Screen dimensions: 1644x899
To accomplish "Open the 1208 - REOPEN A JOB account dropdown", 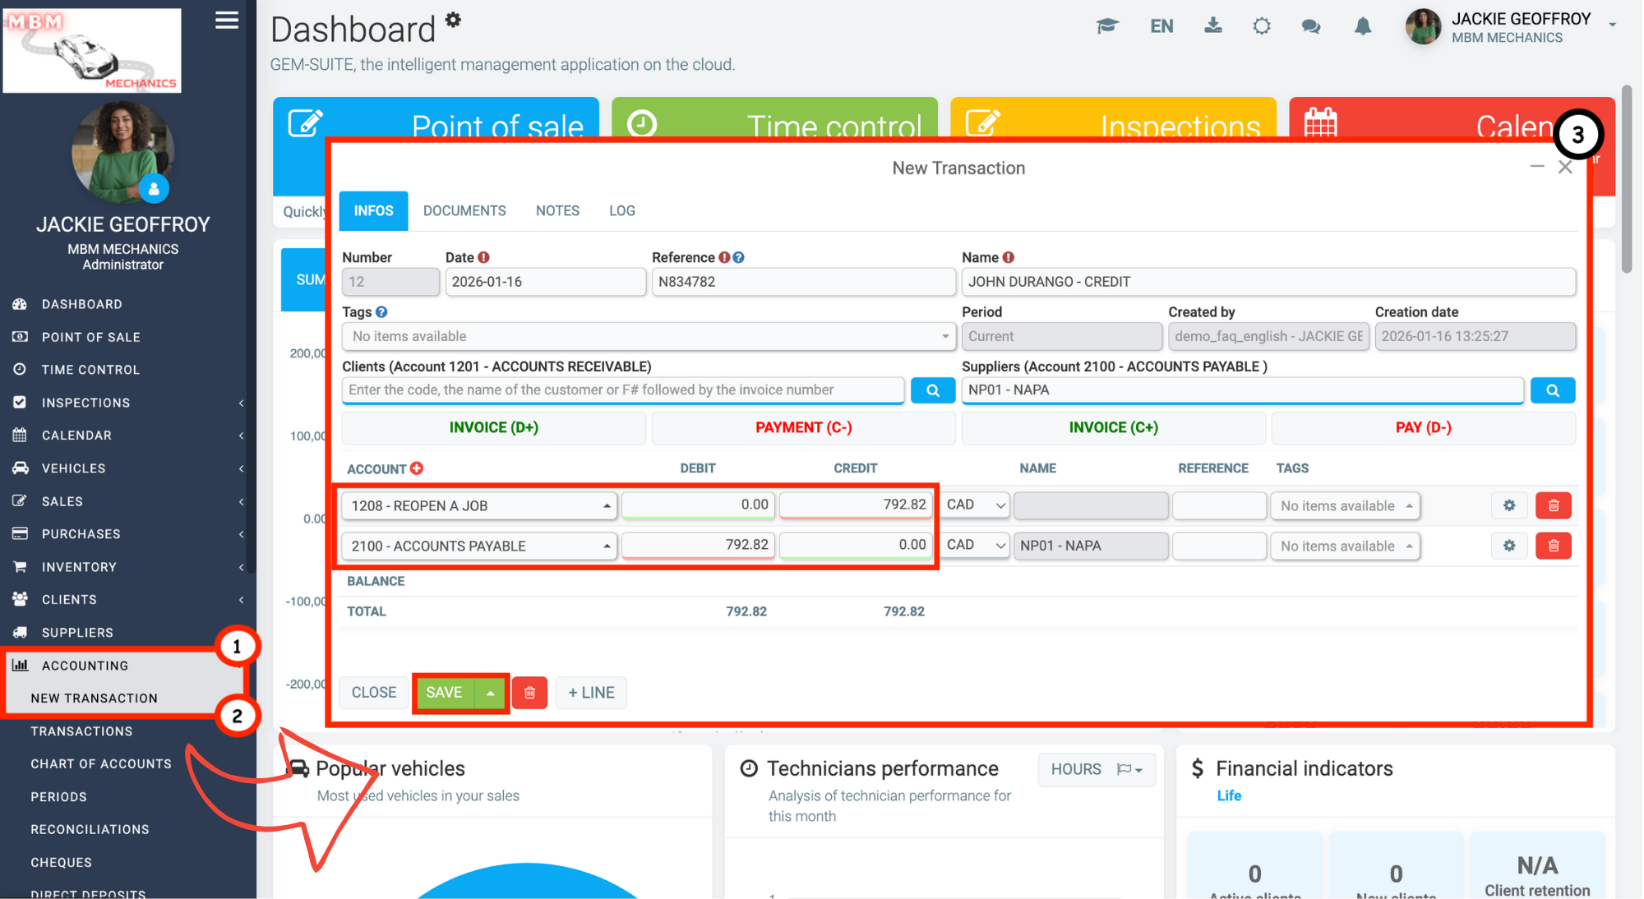I will 479,505.
